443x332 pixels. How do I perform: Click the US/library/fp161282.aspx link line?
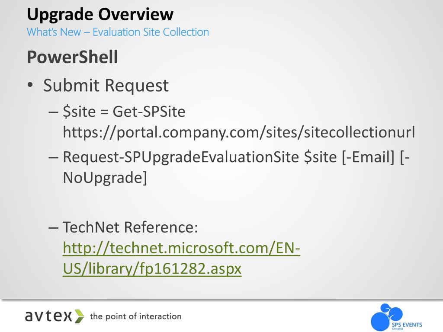152,268
